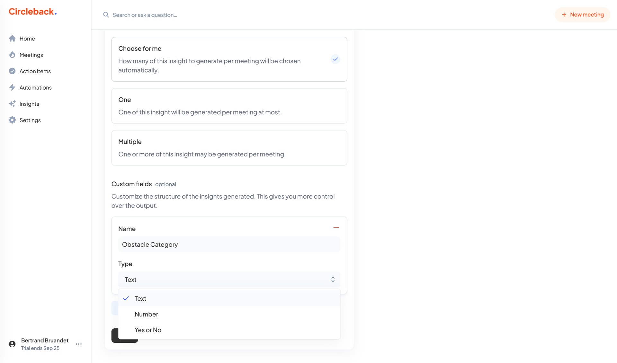Click the Obstacle Category name field
The width and height of the screenshot is (617, 363).
pos(229,244)
